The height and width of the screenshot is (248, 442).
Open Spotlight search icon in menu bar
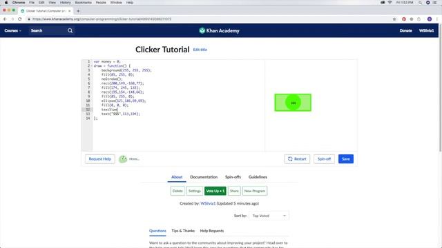pos(420,3)
